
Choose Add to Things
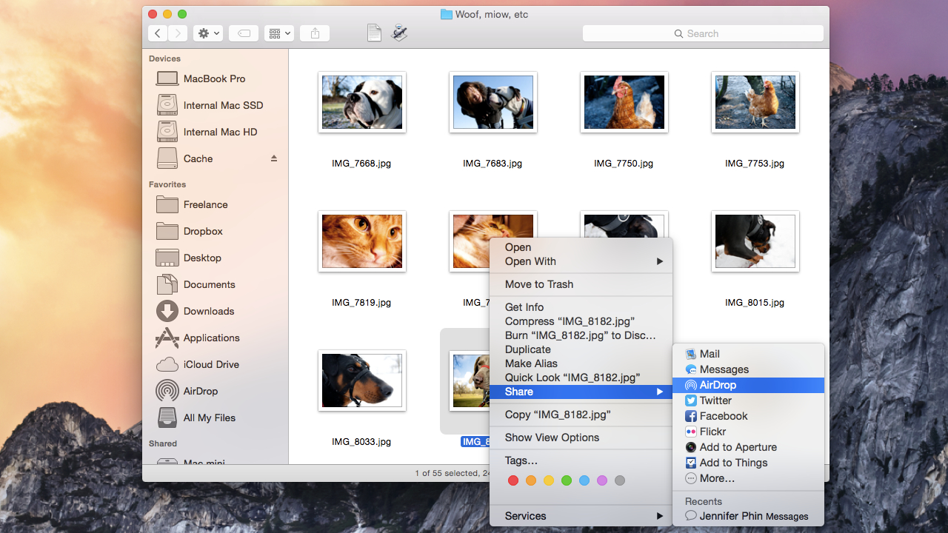748,463
